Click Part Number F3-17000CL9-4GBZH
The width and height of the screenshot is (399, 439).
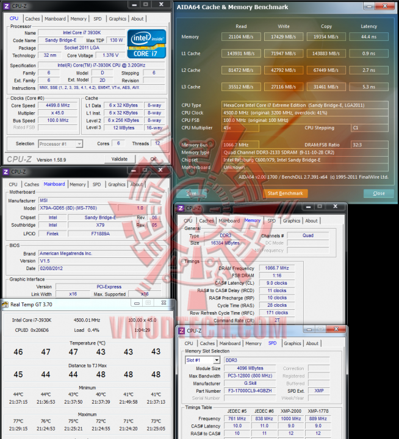(x=250, y=391)
